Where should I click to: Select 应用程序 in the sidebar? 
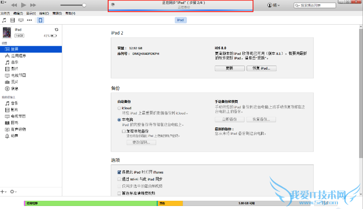[31, 56]
